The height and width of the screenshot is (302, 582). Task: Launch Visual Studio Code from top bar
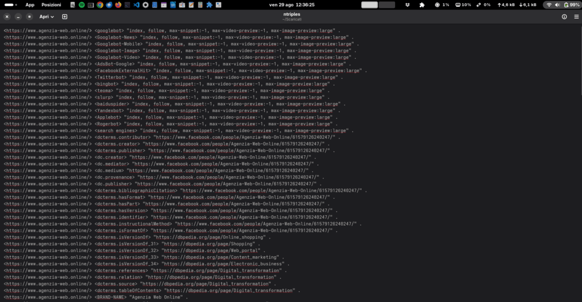point(136,5)
